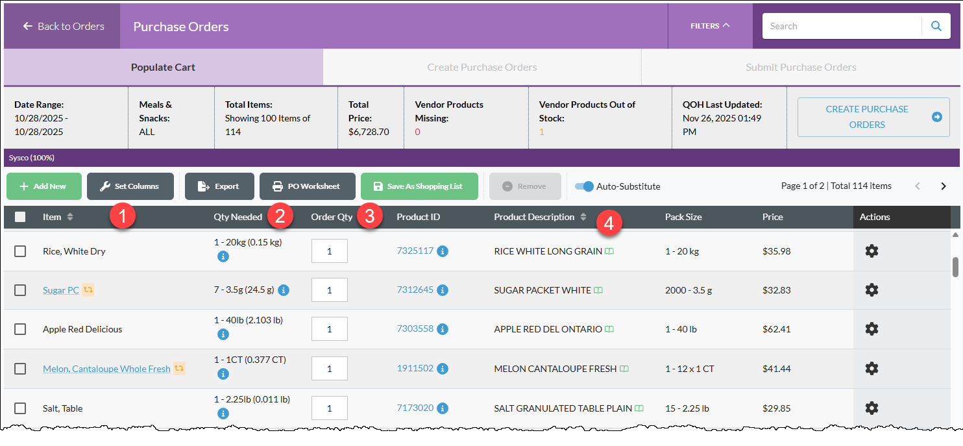Click Order Qty field for Sugar PC
Image resolution: width=963 pixels, height=446 pixels.
330,290
